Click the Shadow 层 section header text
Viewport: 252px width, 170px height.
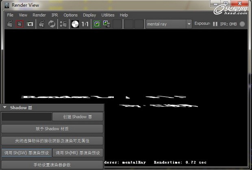point(21,108)
